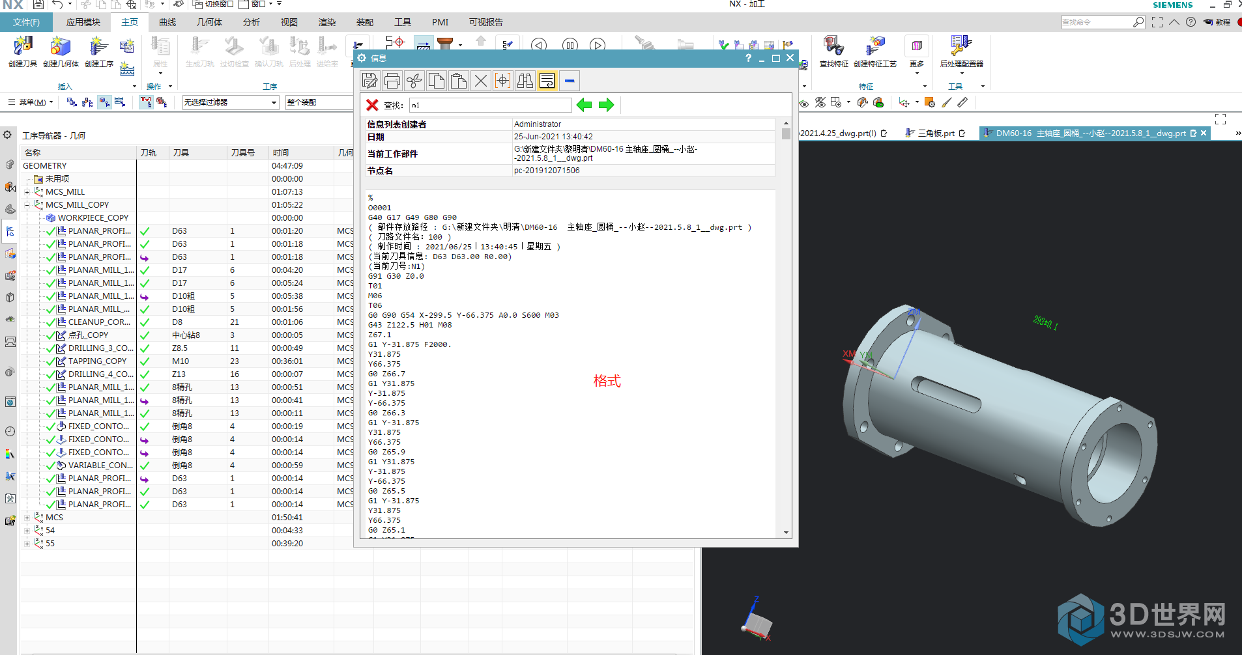The width and height of the screenshot is (1242, 655).
Task: Toggle full screen icon in top right
Action: [1157, 22]
